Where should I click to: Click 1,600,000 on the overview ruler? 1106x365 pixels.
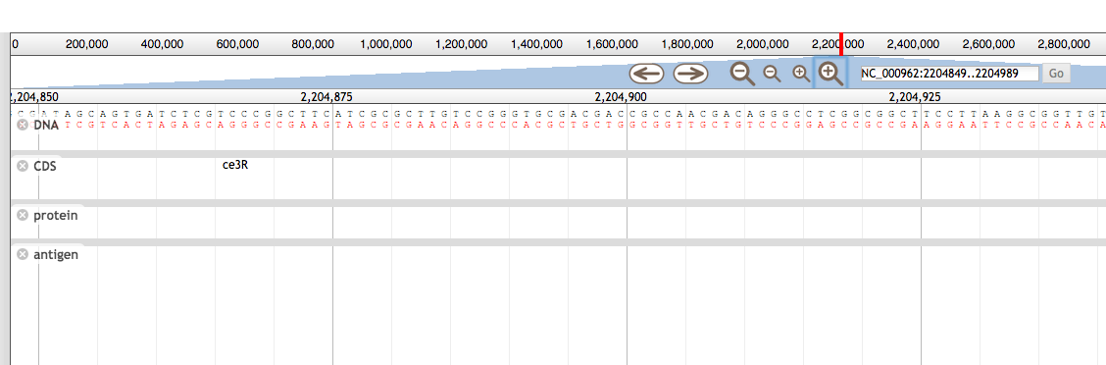click(x=612, y=44)
